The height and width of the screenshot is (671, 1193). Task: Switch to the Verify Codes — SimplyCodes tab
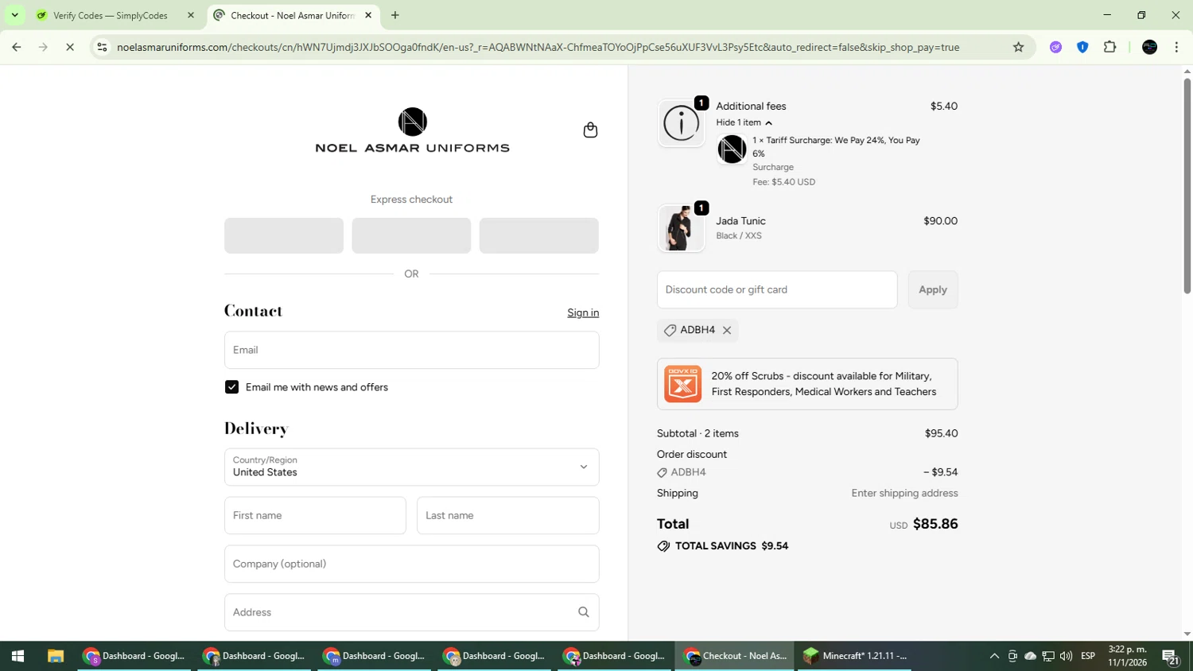click(x=116, y=15)
